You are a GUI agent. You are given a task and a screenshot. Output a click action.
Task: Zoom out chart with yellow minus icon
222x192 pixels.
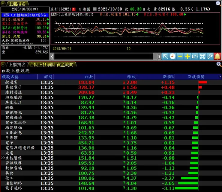[180, 57]
